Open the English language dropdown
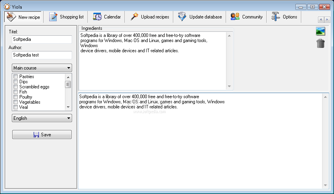This screenshot has height=194, width=334. click(42, 118)
